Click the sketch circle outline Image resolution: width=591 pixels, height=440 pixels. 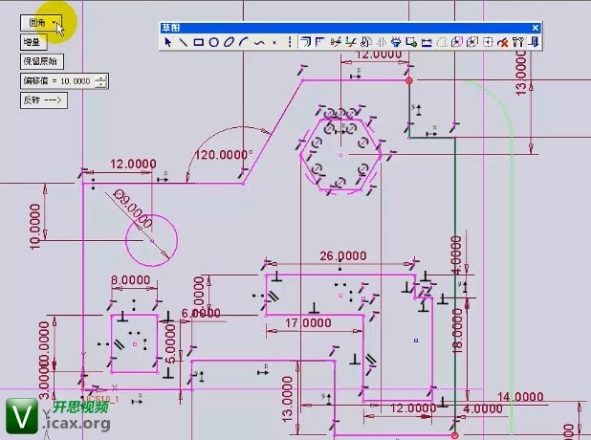(151, 266)
